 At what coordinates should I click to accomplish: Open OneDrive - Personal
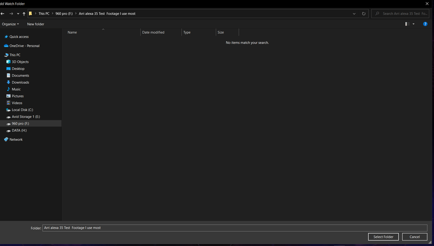[x=24, y=46]
